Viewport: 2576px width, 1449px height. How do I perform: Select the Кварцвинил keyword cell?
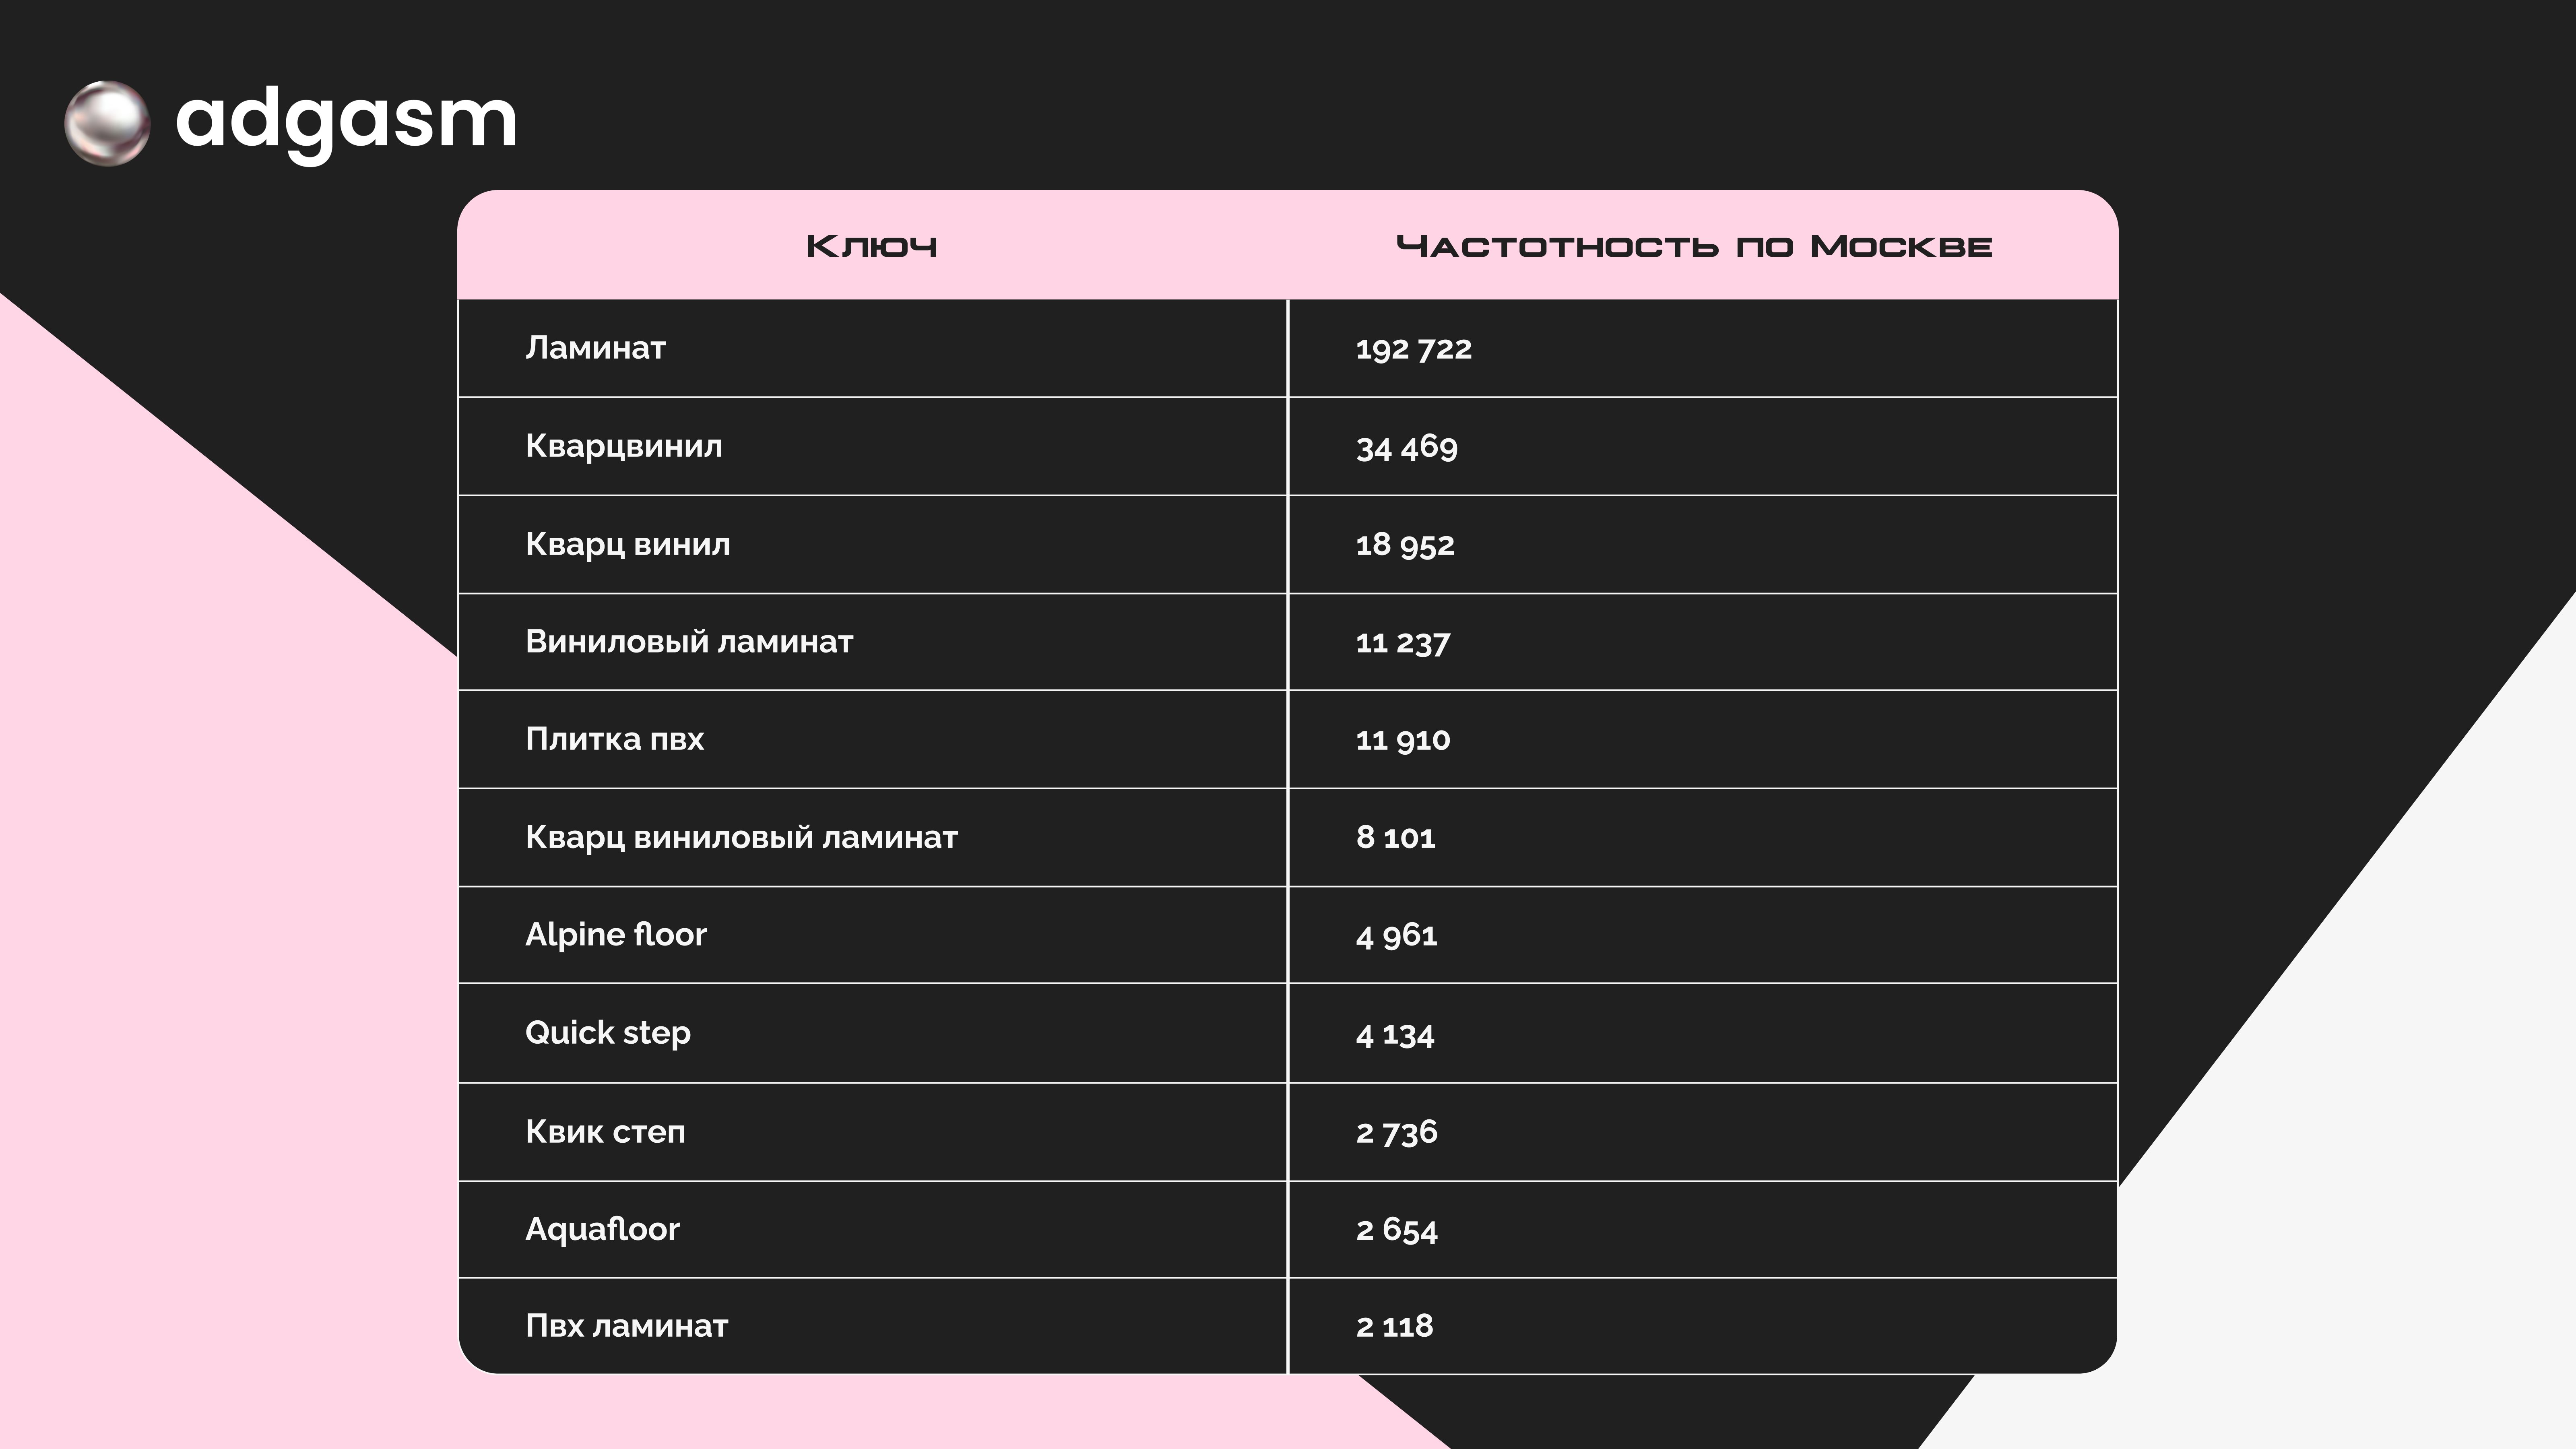pos(624,446)
